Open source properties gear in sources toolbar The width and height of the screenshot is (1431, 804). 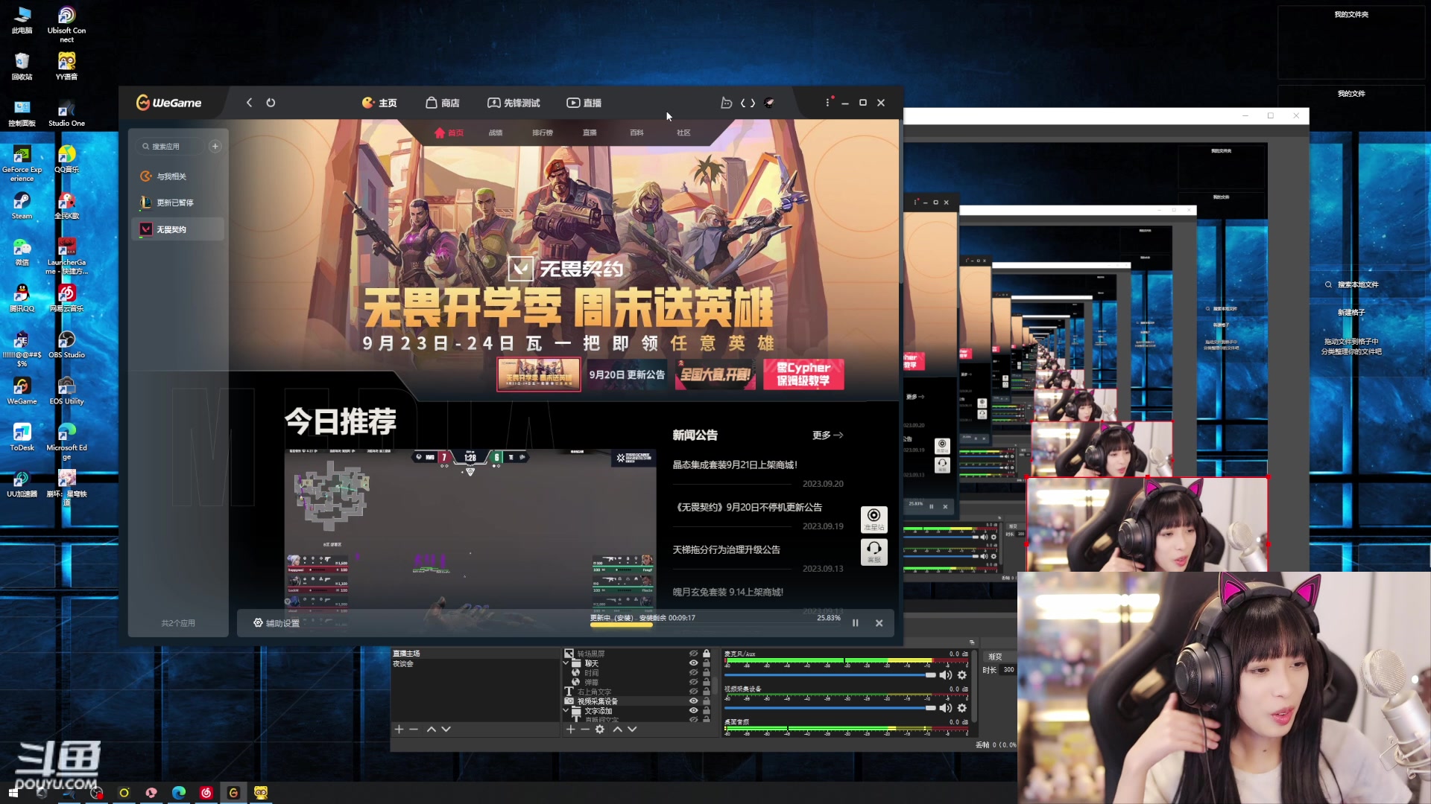(x=600, y=730)
